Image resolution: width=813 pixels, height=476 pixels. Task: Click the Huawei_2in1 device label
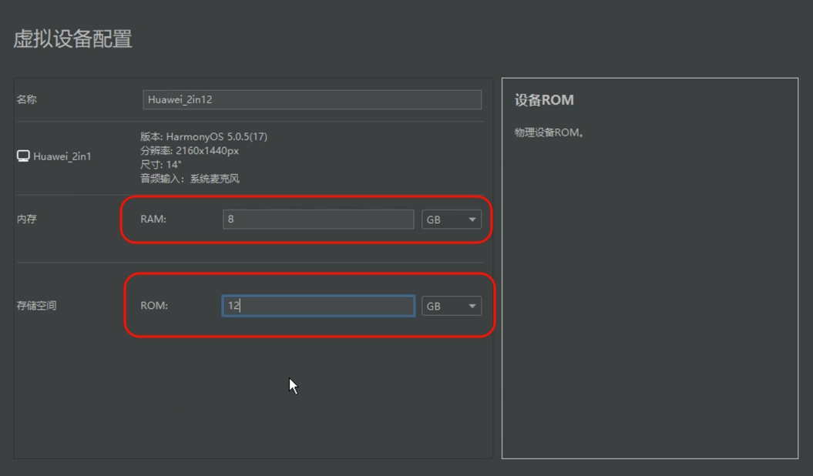(x=62, y=156)
